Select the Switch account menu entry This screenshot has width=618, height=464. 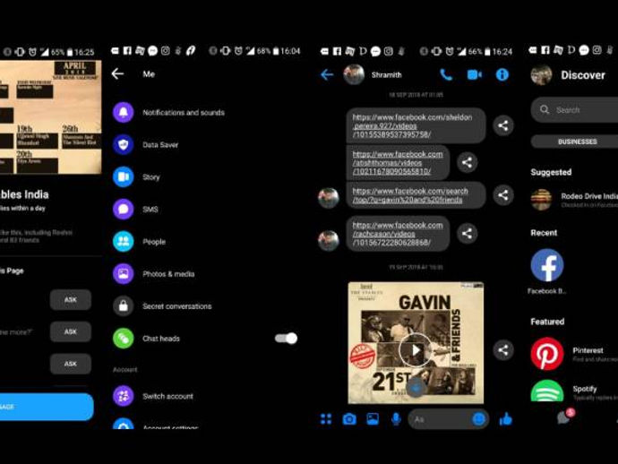[x=167, y=396]
